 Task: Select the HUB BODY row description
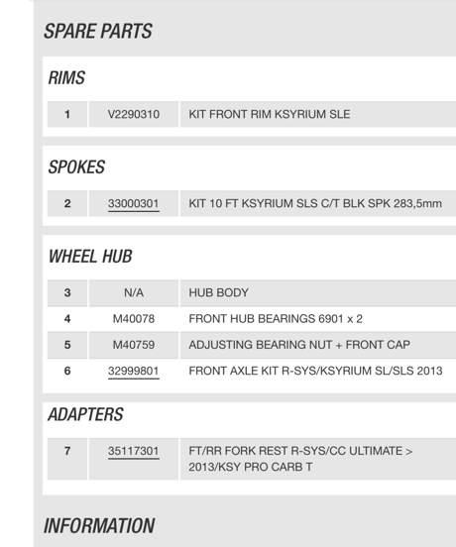[218, 292]
